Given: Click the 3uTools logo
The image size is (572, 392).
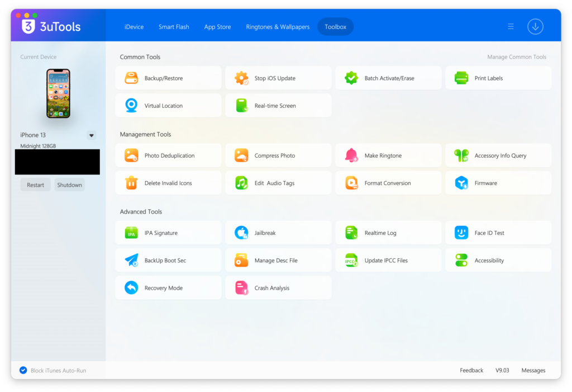Looking at the screenshot, I should (51, 27).
